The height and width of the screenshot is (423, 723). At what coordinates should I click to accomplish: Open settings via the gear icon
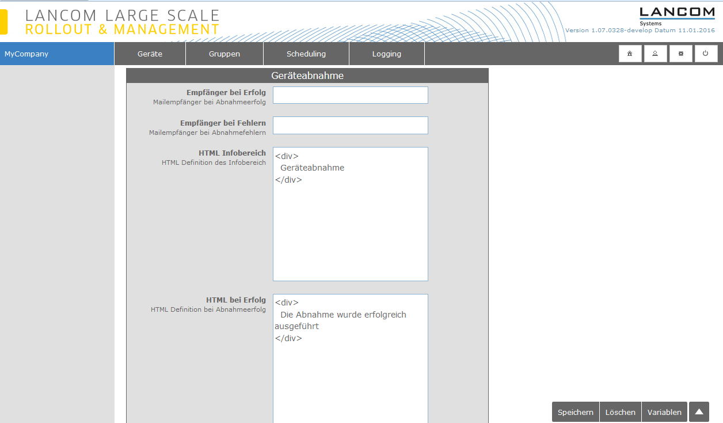pyautogui.click(x=680, y=54)
